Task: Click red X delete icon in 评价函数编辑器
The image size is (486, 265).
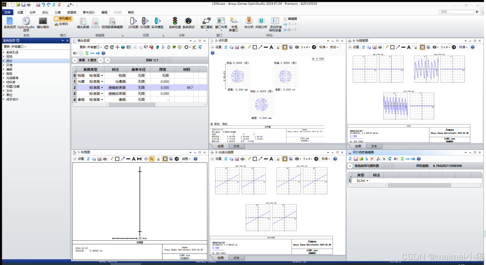Action: click(372, 159)
